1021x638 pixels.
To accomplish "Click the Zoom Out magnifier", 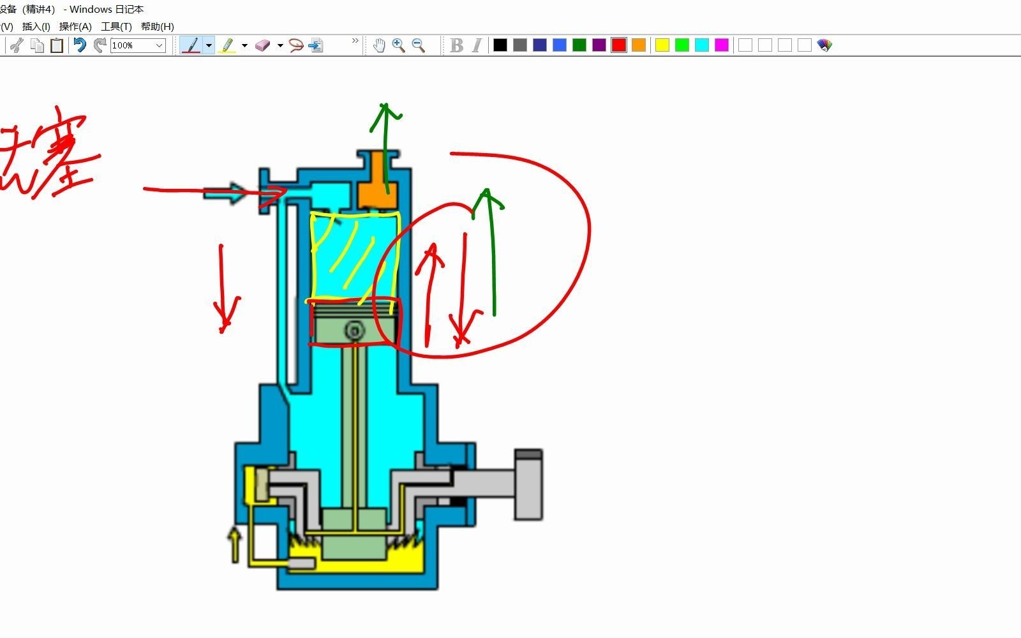I will click(x=419, y=45).
